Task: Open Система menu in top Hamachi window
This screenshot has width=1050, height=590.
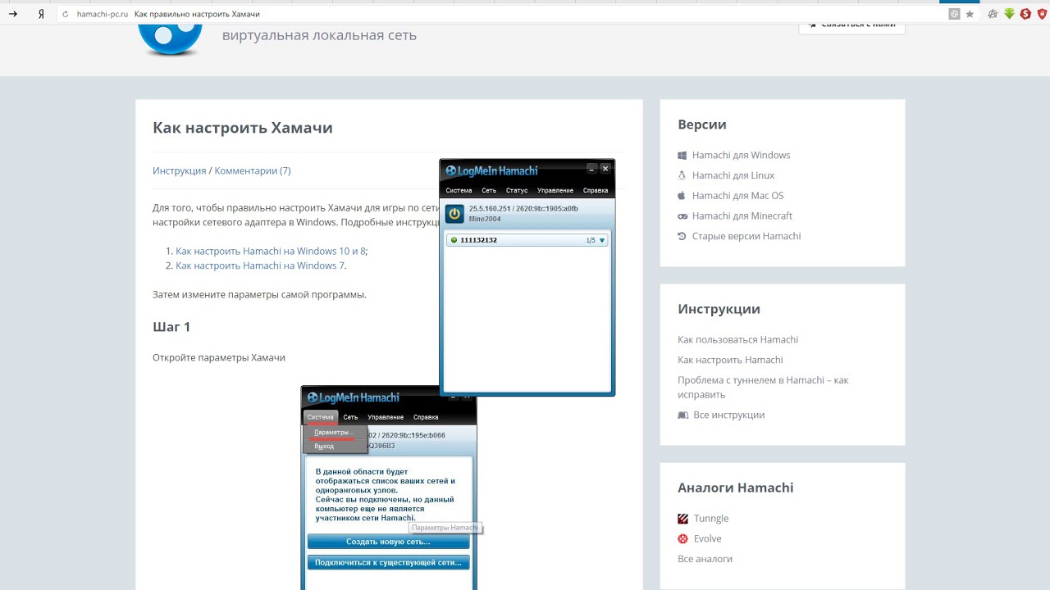Action: click(459, 190)
